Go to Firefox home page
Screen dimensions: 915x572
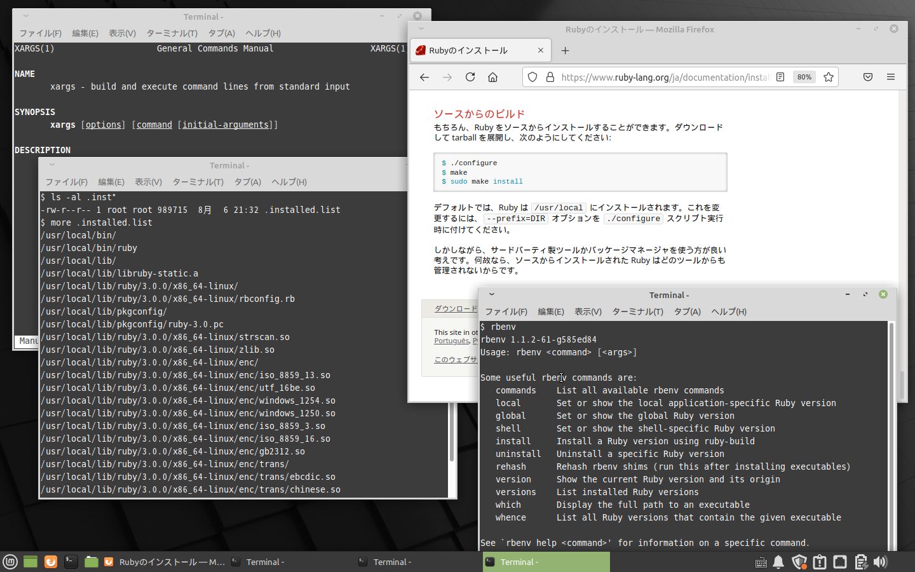pyautogui.click(x=492, y=77)
